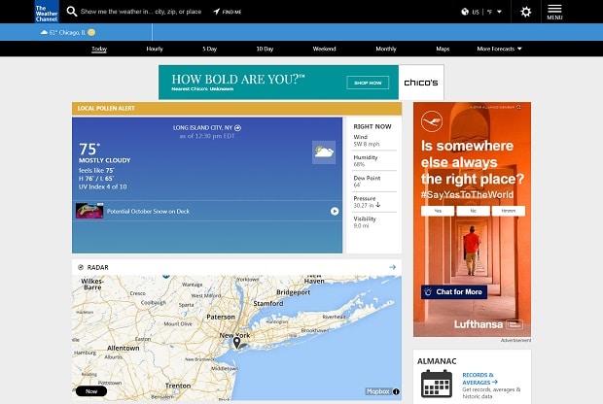This screenshot has height=404, width=603.
Task: Play the October Snow video with the play icon
Action: pyautogui.click(x=335, y=211)
